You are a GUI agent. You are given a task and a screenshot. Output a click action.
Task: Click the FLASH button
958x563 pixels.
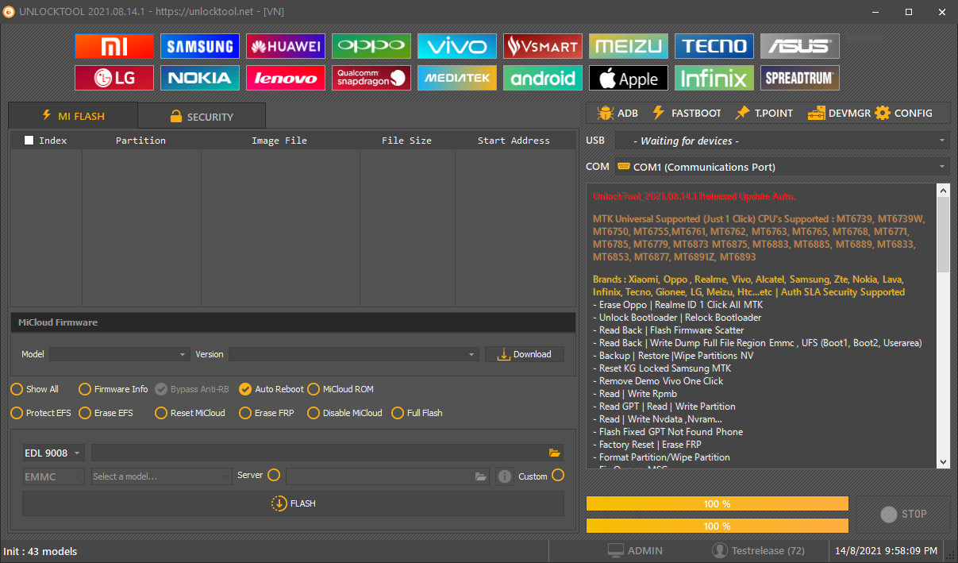pyautogui.click(x=293, y=503)
